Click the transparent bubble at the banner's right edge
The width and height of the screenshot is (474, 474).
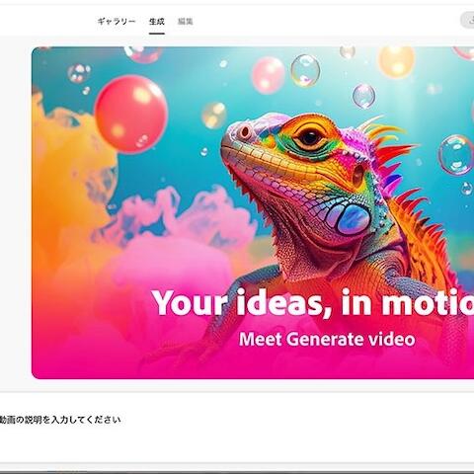456,154
